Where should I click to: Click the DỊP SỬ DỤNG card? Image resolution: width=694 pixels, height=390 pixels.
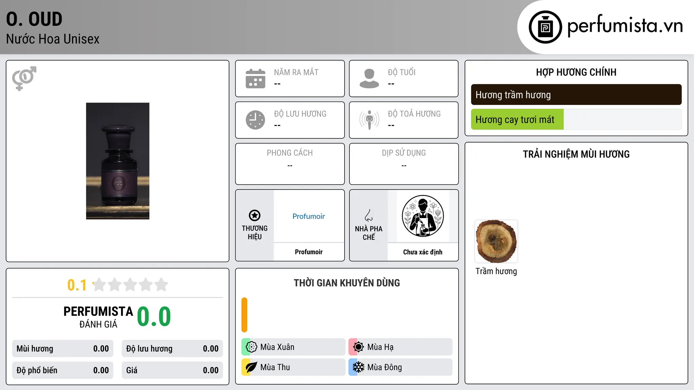pos(404,164)
